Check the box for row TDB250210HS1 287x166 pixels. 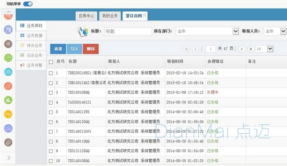pyautogui.click(x=51, y=73)
